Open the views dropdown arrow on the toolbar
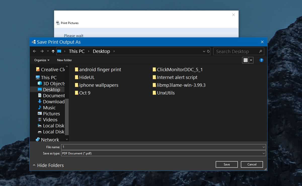302x186 pixels. [x=251, y=60]
